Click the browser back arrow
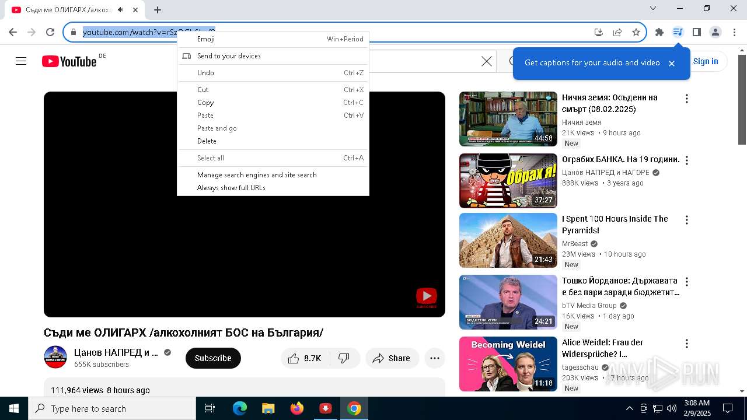 13,32
